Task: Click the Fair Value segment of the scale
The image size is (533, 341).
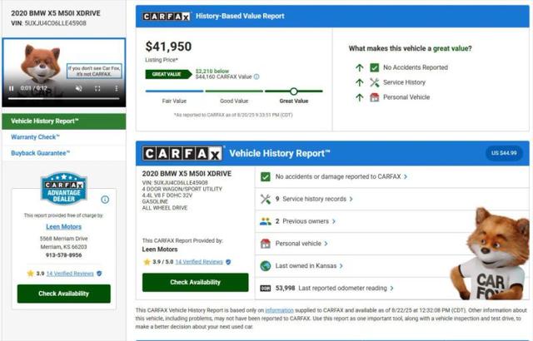Action: coord(174,91)
